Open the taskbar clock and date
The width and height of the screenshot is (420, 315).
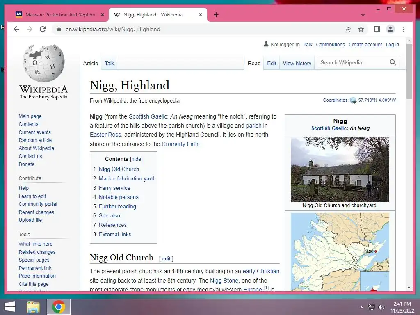coord(402,307)
